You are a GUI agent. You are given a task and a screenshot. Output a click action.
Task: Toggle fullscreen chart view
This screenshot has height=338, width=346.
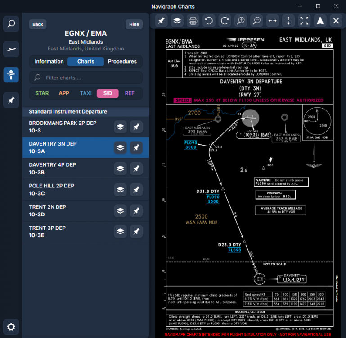pos(304,21)
